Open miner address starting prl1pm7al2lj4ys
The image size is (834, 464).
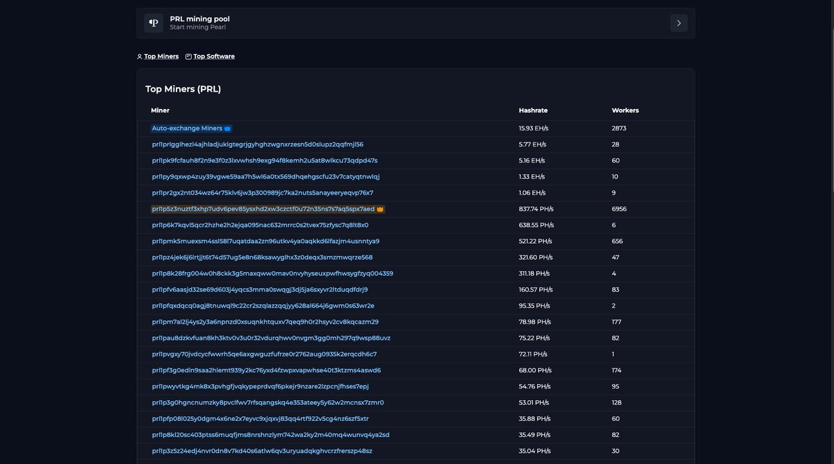(x=265, y=322)
